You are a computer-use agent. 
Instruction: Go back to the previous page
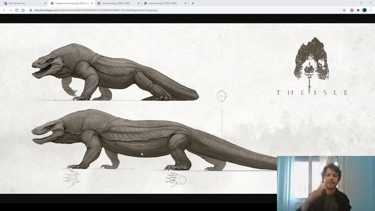click(4, 11)
